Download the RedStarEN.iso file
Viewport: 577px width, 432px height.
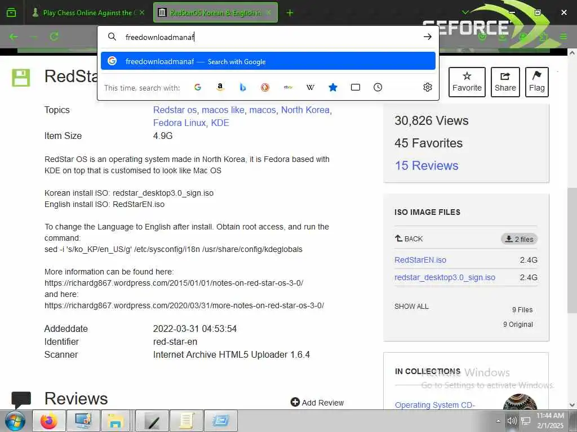click(420, 260)
